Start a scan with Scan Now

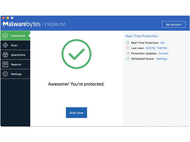coord(77,113)
